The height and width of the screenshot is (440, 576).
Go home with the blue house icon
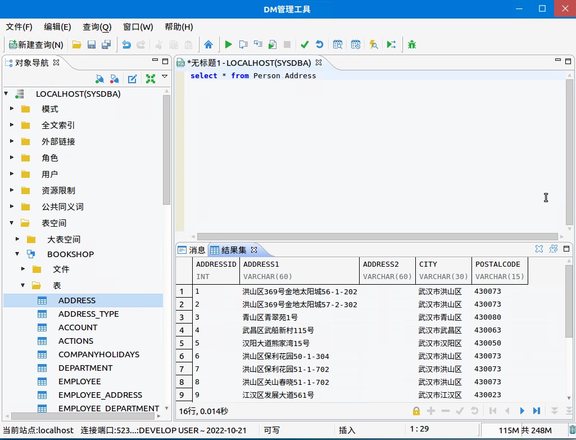click(208, 45)
